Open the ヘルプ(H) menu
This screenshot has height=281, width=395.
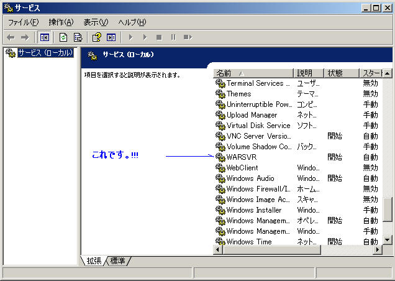(132, 22)
